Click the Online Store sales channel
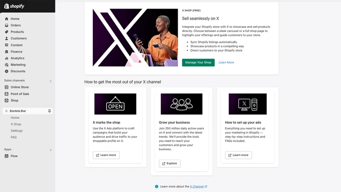Screen dimensions: 341x192 [20, 87]
